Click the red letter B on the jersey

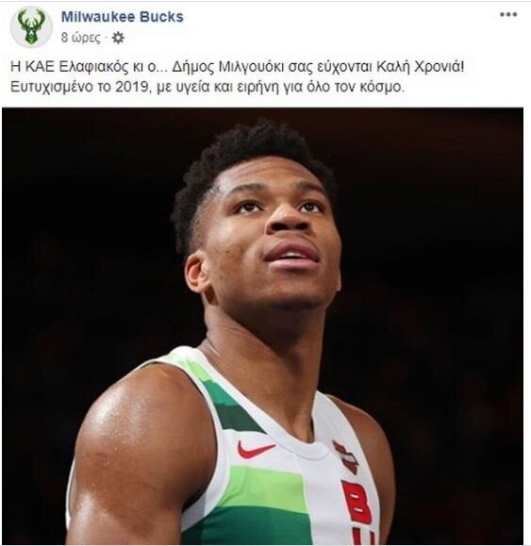click(357, 503)
